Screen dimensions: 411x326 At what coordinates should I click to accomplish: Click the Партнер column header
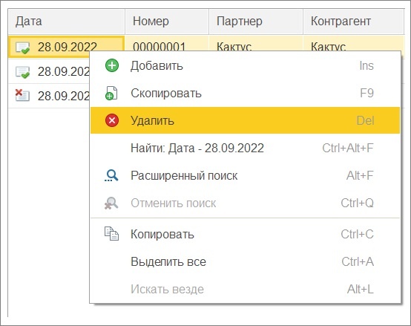point(256,22)
